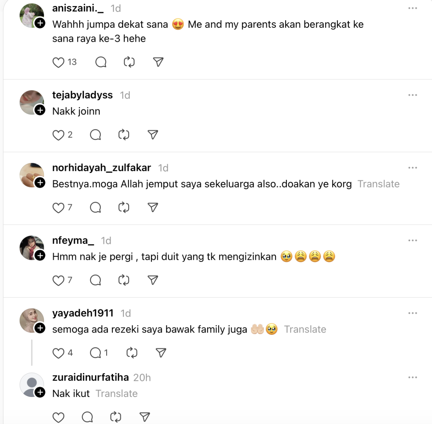Open more options on nfeyma_'s comment
The image size is (432, 424).
(413, 240)
